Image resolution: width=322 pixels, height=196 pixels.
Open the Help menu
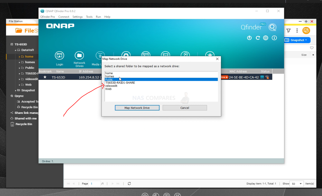(107, 17)
